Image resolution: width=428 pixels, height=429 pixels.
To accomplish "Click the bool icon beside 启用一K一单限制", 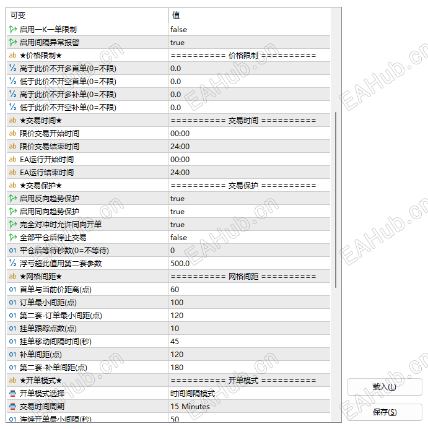I will click(x=12, y=29).
